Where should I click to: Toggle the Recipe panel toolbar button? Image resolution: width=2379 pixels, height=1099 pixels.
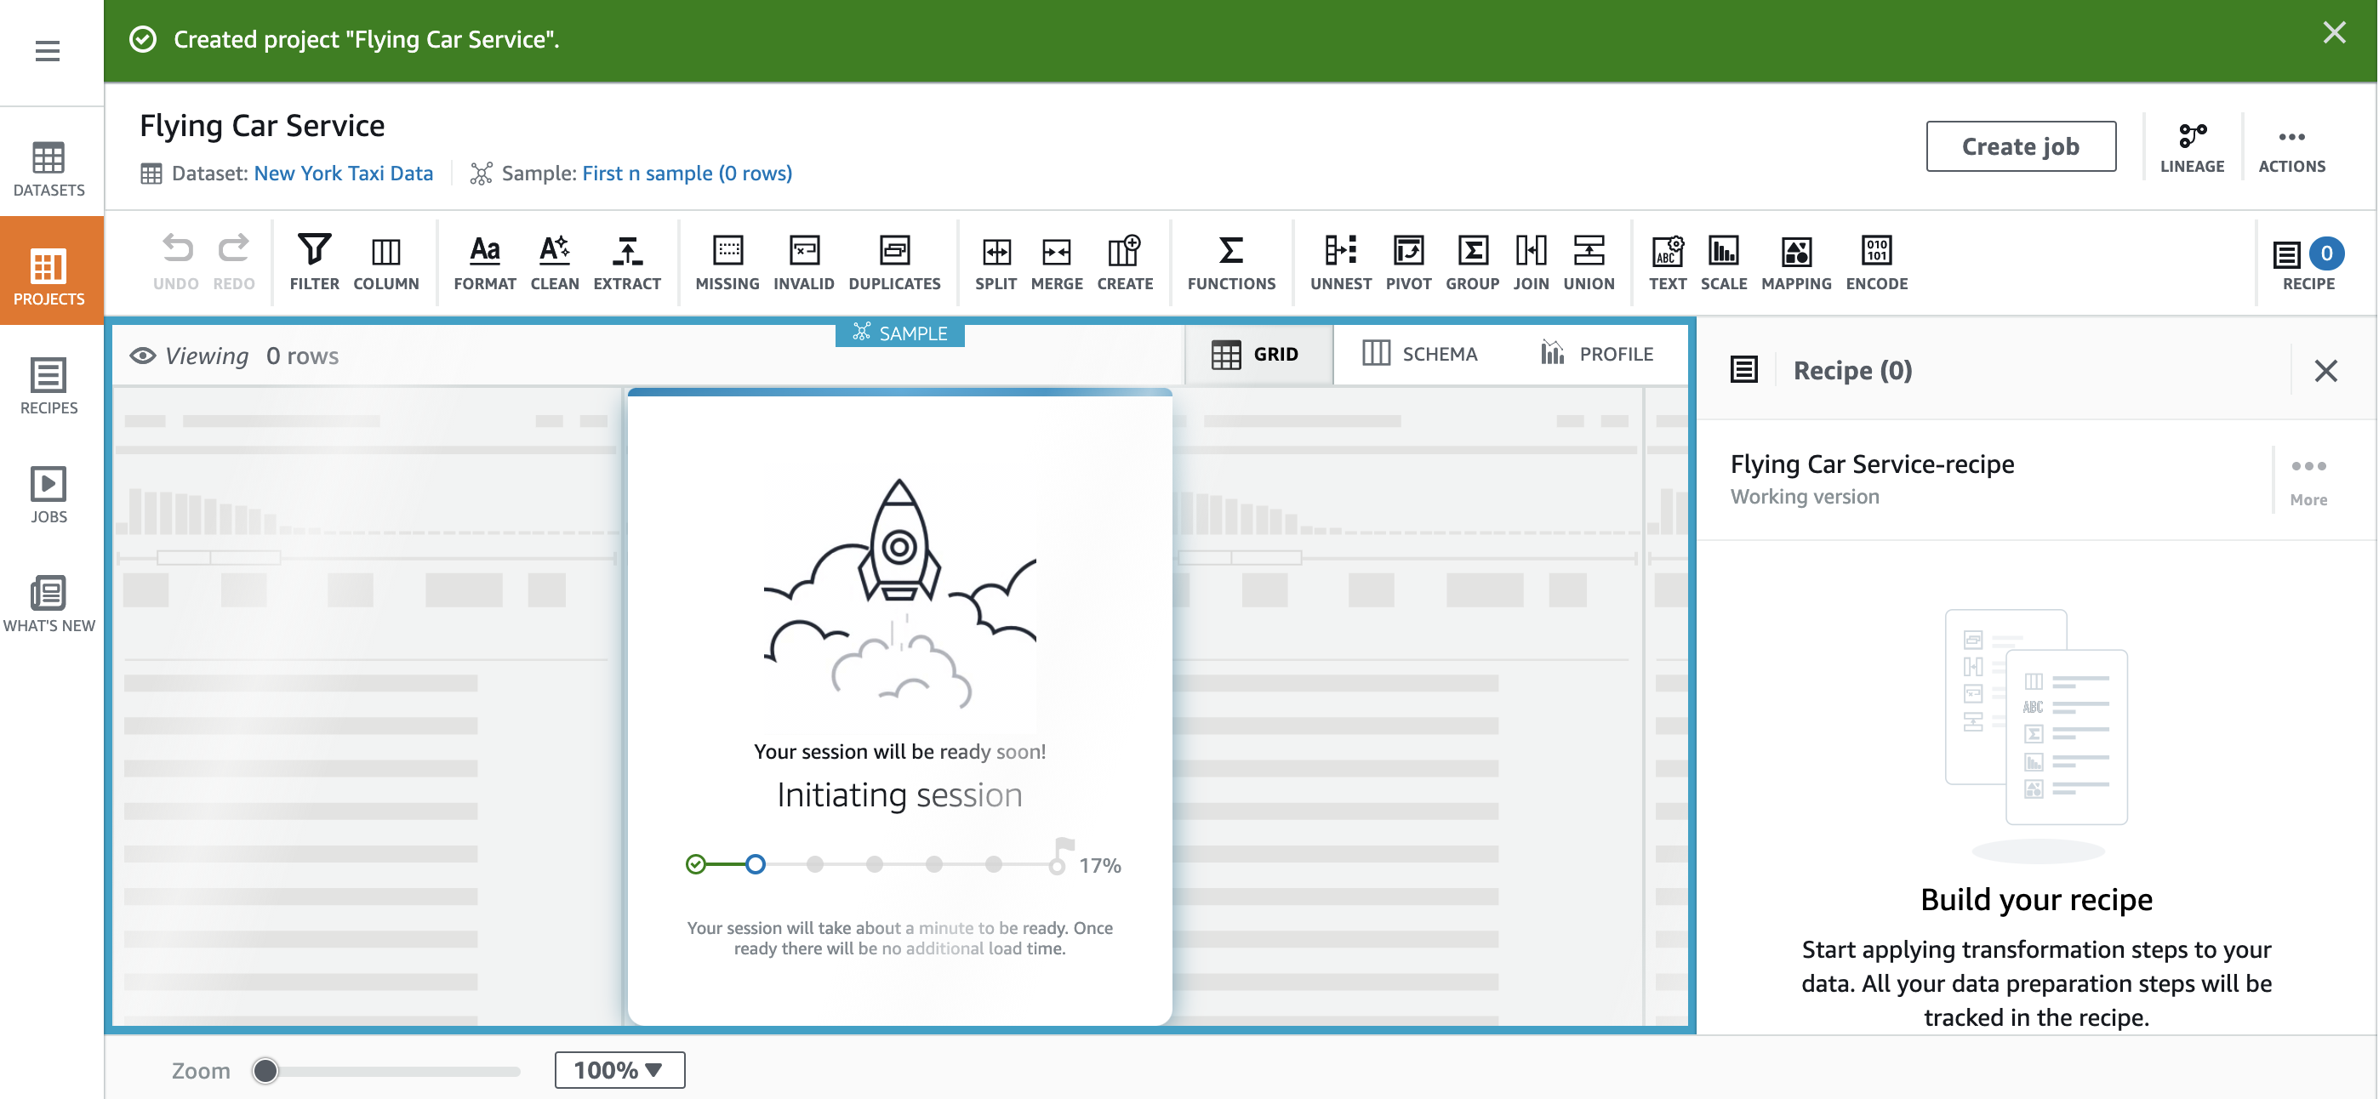coord(2307,265)
